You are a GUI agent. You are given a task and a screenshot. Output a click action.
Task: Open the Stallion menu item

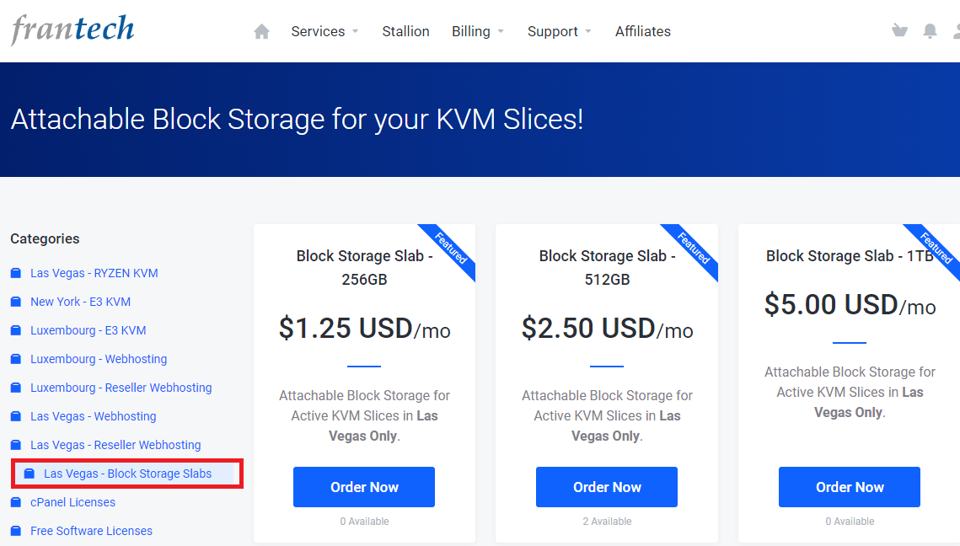tap(406, 31)
